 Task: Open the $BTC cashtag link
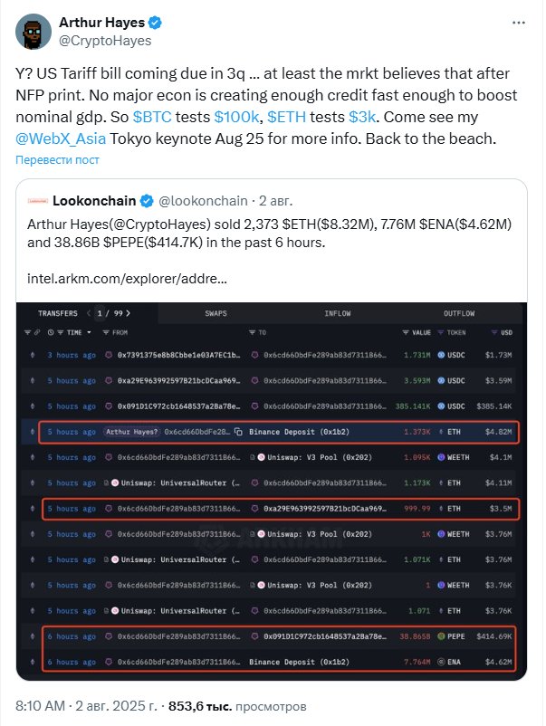(x=150, y=118)
